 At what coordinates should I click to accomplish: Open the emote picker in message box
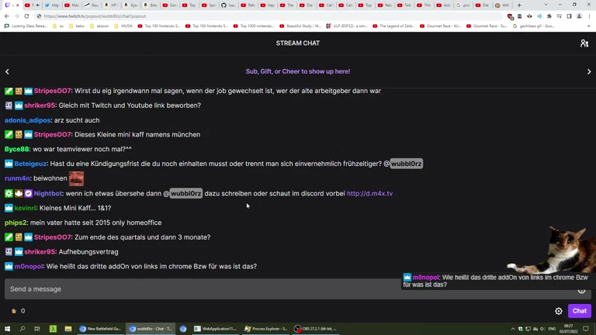[x=581, y=290]
